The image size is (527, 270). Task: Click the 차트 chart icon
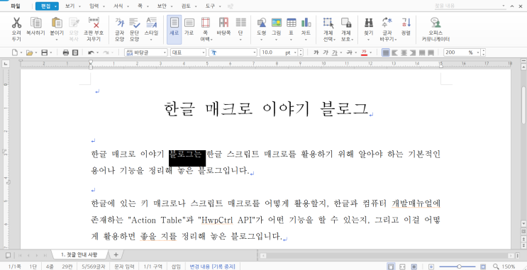point(306,23)
